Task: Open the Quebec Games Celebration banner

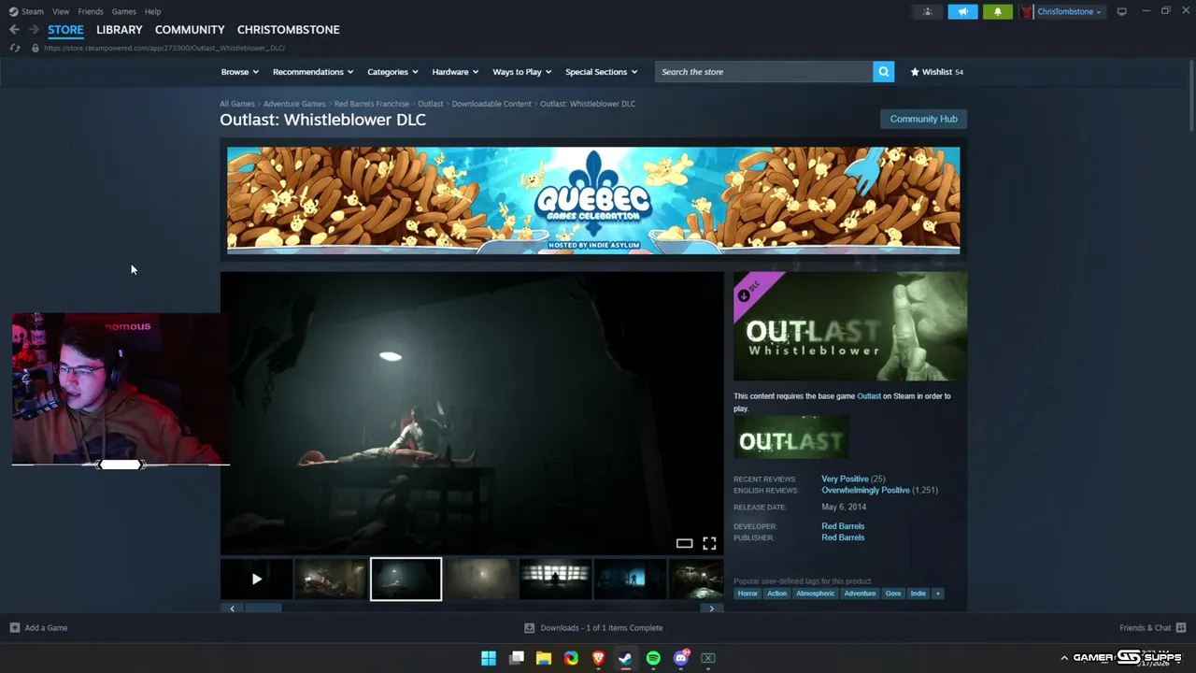Action: 593,199
